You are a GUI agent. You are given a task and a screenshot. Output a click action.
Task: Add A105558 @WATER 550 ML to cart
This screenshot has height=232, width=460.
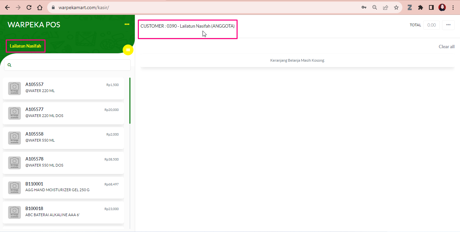click(63, 138)
